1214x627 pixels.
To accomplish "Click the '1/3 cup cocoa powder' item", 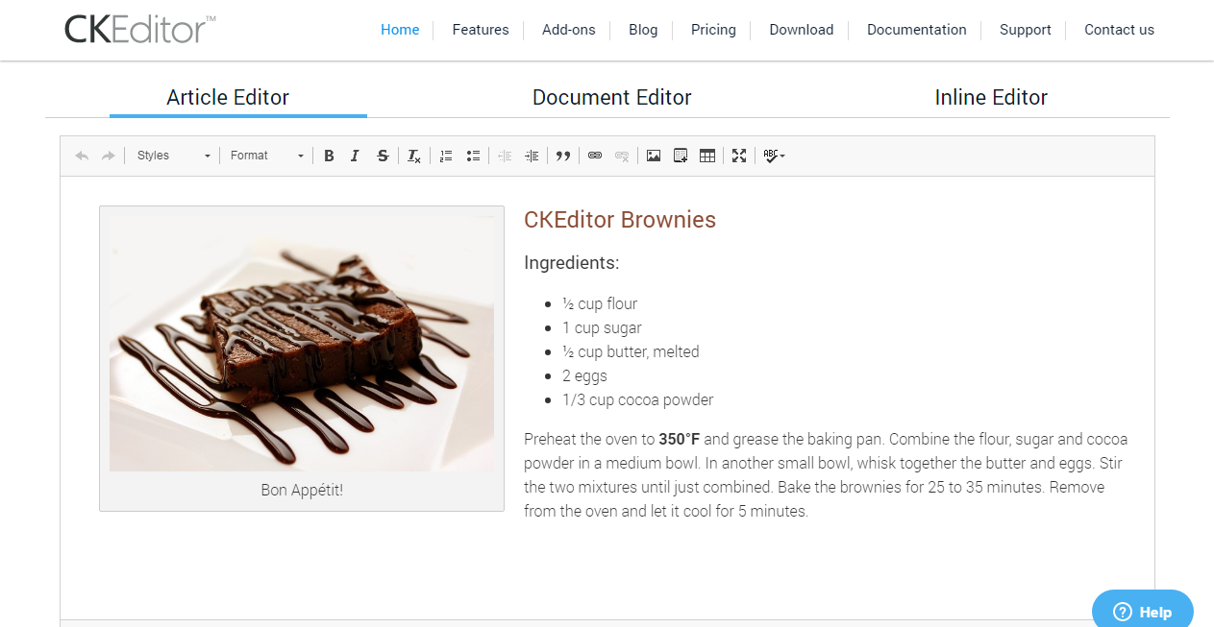I will [x=637, y=399].
